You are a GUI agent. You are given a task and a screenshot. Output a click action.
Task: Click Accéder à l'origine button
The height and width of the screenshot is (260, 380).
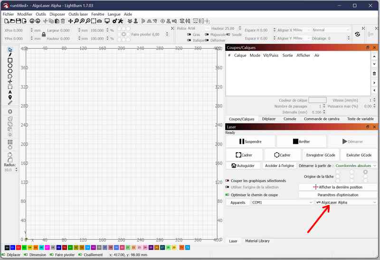(x=279, y=166)
